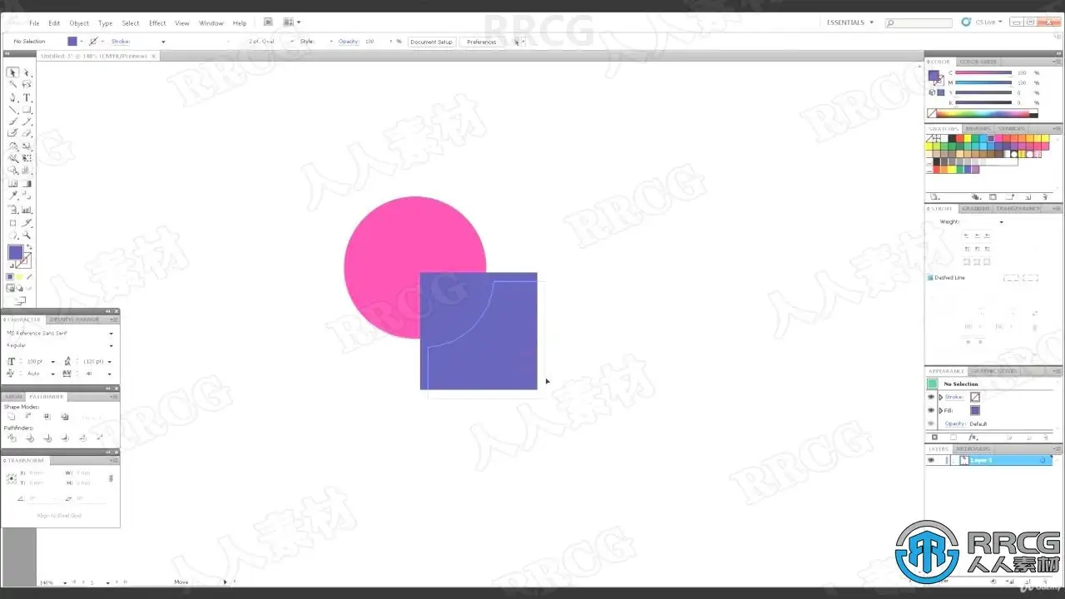
Task: Open the stroke Weight dropdown
Action: coord(1001,222)
